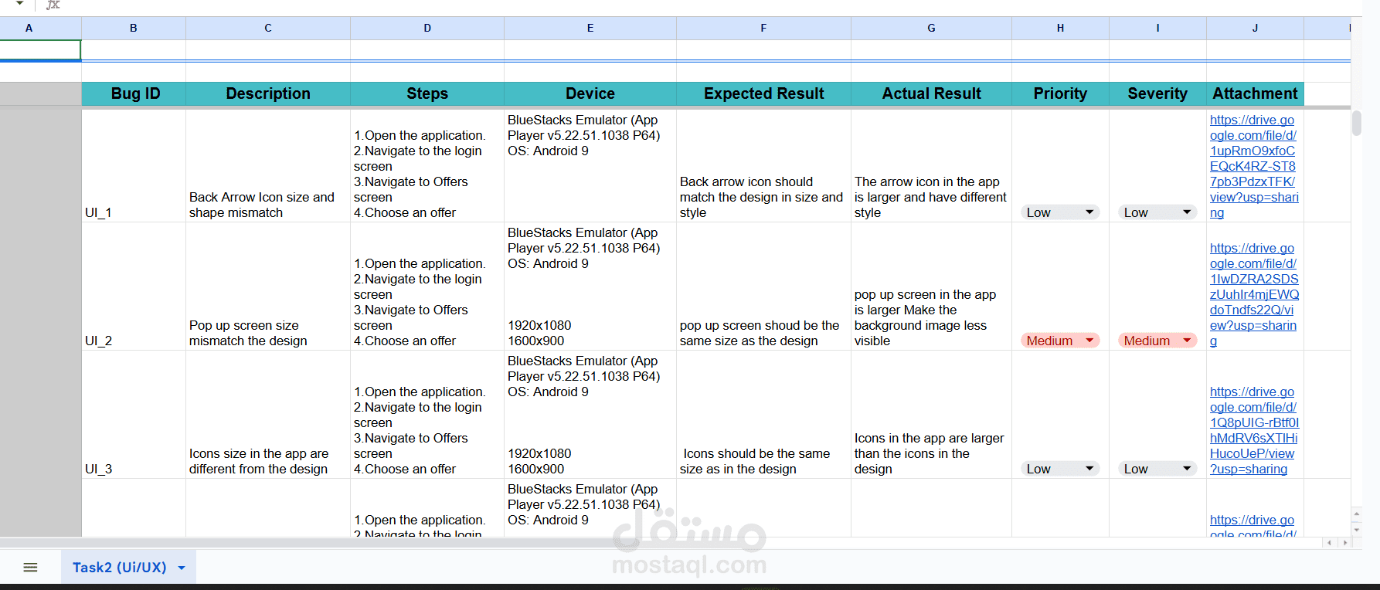This screenshot has width=1380, height=590.
Task: Open Severity dropdown for bug UI_3
Action: coord(1157,469)
